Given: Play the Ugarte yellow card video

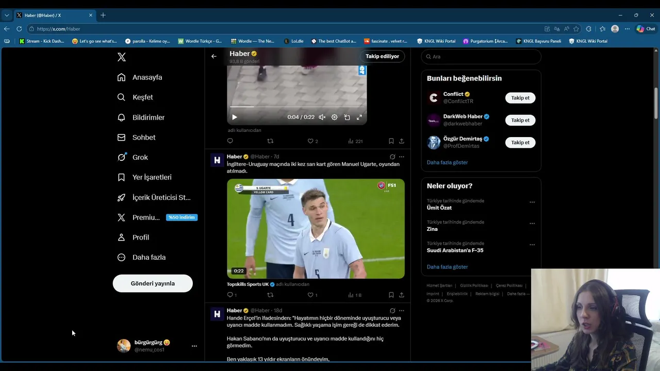Looking at the screenshot, I should point(316,229).
